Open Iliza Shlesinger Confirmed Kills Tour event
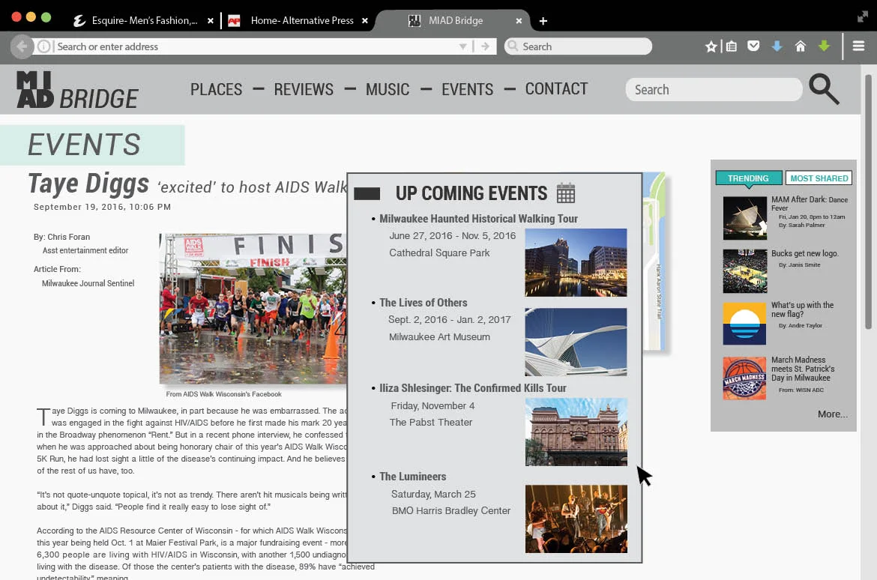877x580 pixels. click(473, 388)
